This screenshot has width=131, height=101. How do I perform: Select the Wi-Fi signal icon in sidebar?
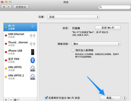point(32,27)
